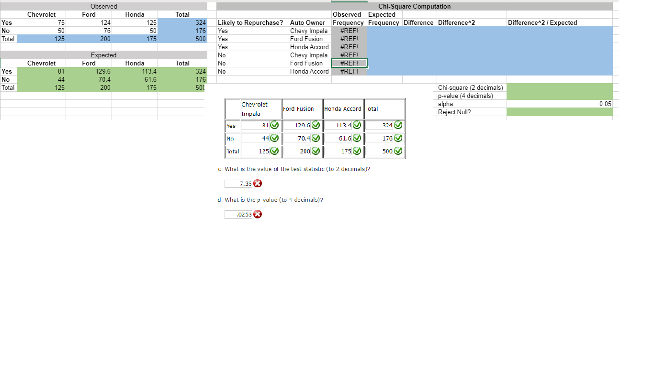
Task: Click the green checkmark beside answer 500
Action: coord(398,151)
